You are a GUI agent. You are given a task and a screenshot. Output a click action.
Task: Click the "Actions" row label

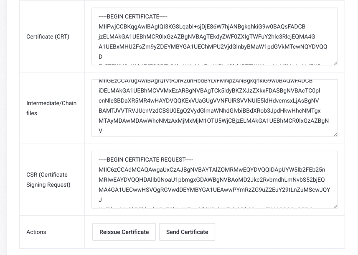tap(36, 232)
